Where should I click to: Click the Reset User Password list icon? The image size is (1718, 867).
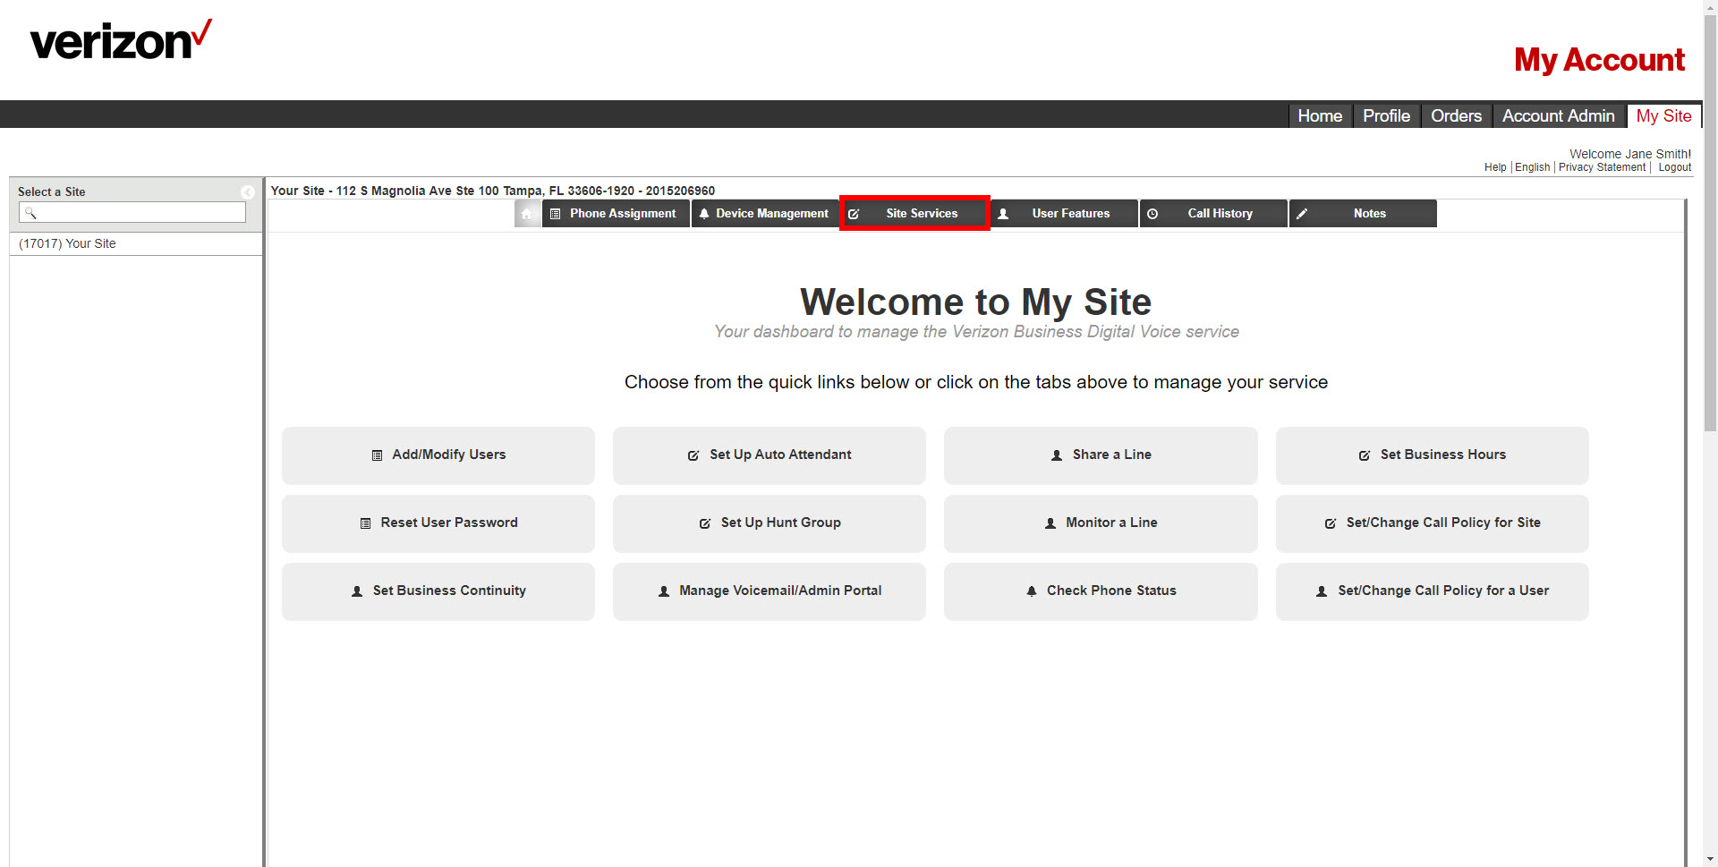point(365,523)
